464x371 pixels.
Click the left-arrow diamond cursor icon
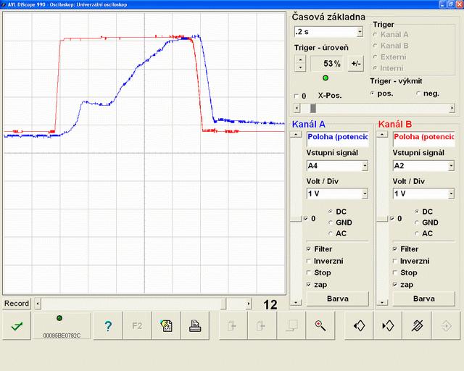[358, 326]
